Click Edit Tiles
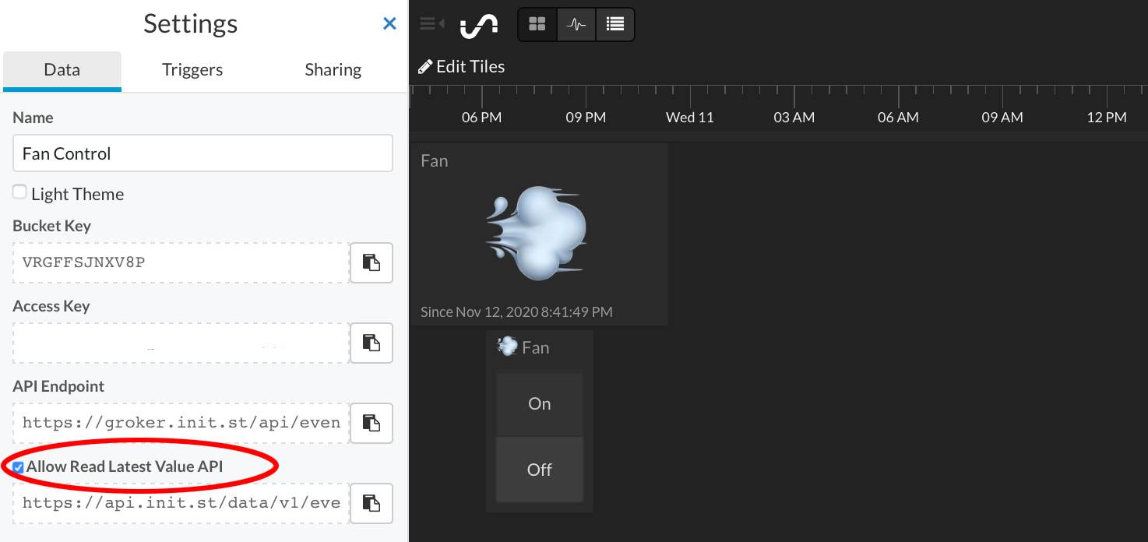This screenshot has height=542, width=1148. [462, 67]
